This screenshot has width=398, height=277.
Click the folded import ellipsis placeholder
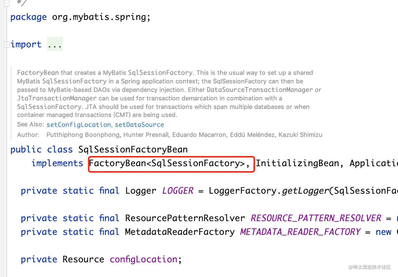[55, 44]
